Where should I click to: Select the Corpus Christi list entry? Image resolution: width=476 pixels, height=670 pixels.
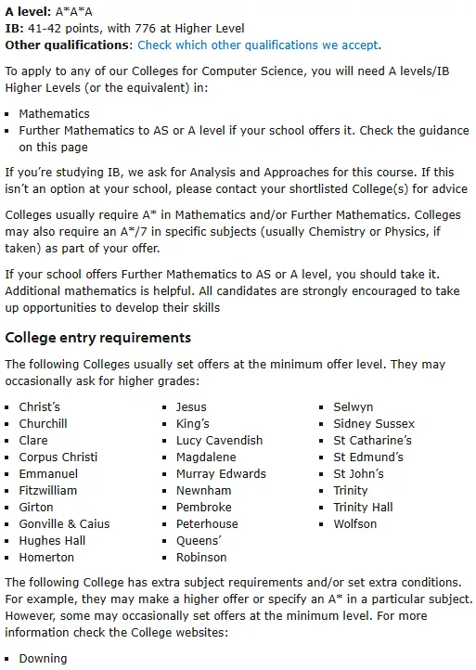click(58, 457)
